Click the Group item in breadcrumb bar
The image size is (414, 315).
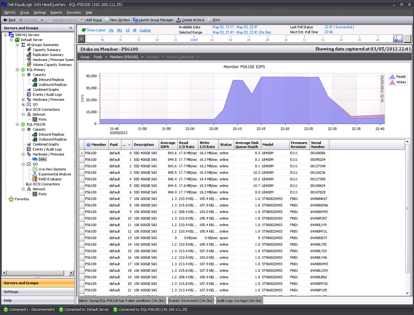[x=85, y=57]
